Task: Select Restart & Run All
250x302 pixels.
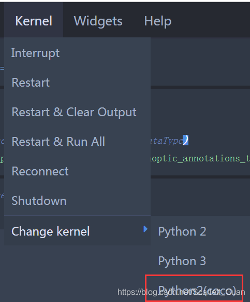Action: pos(77,142)
